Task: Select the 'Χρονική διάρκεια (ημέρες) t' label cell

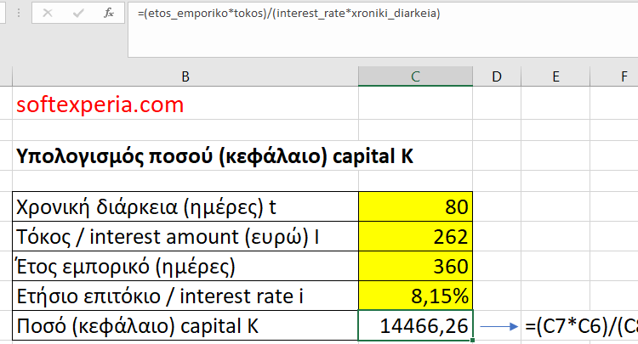Action: click(185, 206)
